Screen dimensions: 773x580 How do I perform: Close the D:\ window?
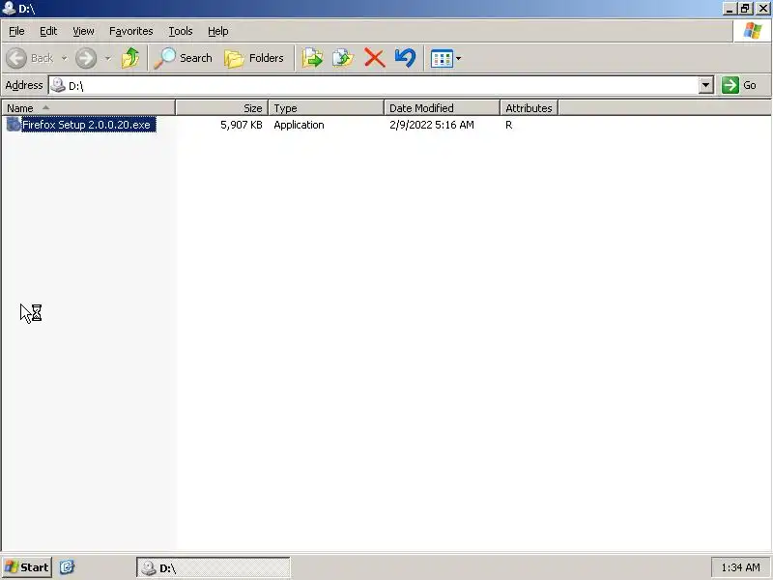(762, 9)
